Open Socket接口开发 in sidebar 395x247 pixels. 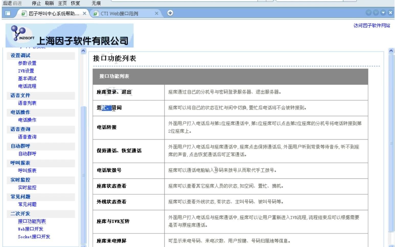[x=34, y=237]
